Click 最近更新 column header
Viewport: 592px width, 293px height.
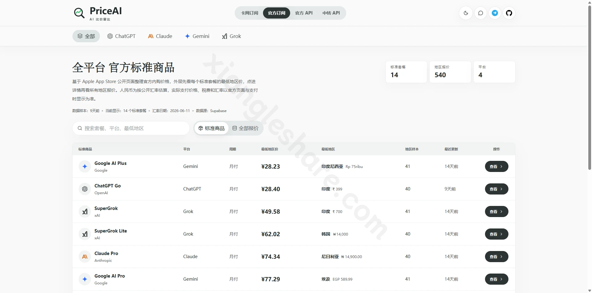click(x=451, y=149)
